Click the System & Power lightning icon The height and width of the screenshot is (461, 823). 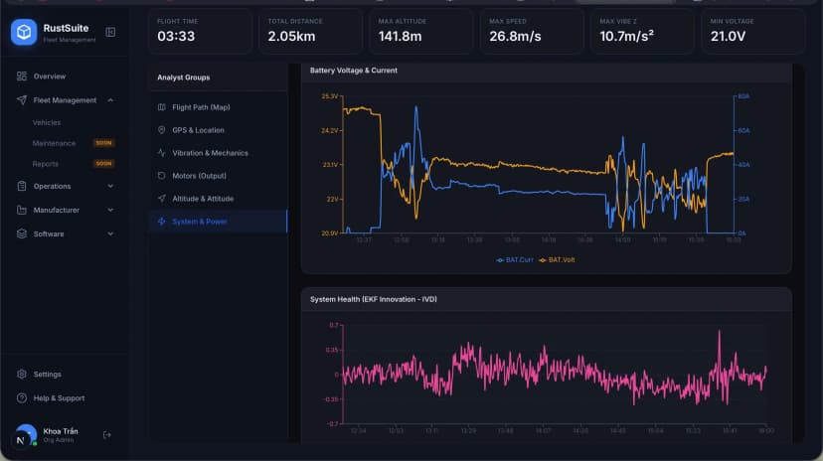(x=162, y=222)
